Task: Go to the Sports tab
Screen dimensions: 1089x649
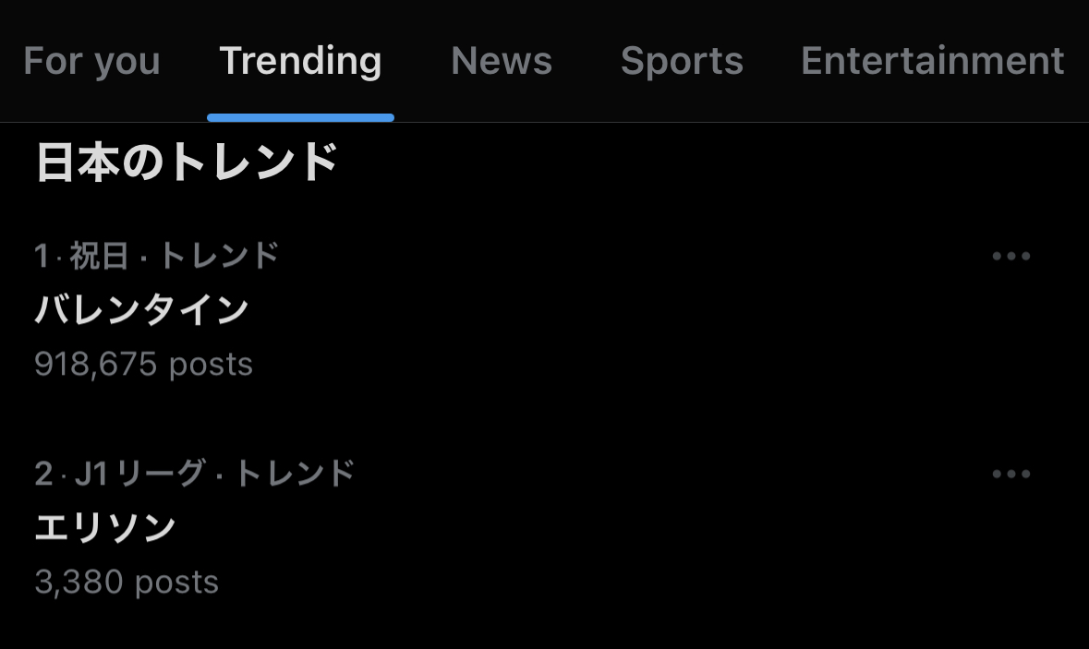Action: coord(682,62)
